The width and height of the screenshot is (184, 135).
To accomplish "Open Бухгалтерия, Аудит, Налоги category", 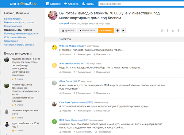I will point(19,22).
